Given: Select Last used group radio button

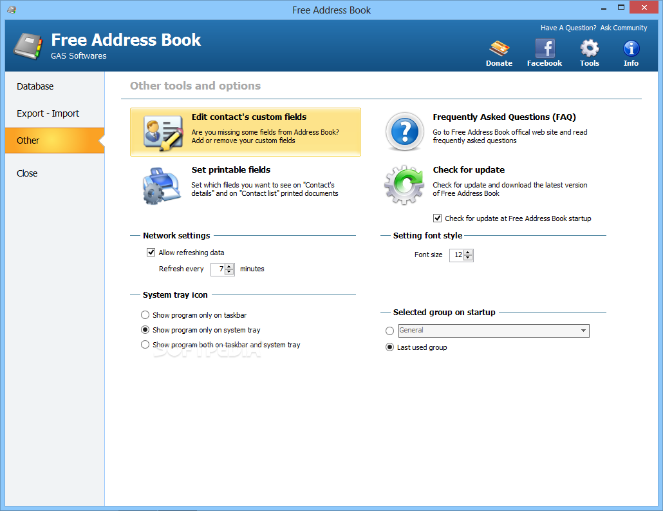Looking at the screenshot, I should tap(390, 347).
